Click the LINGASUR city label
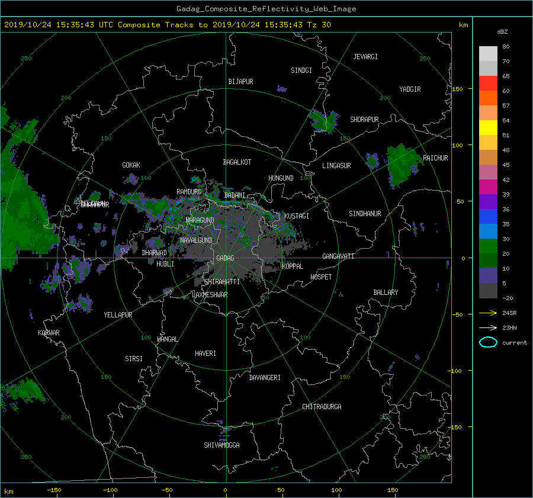 (x=336, y=166)
